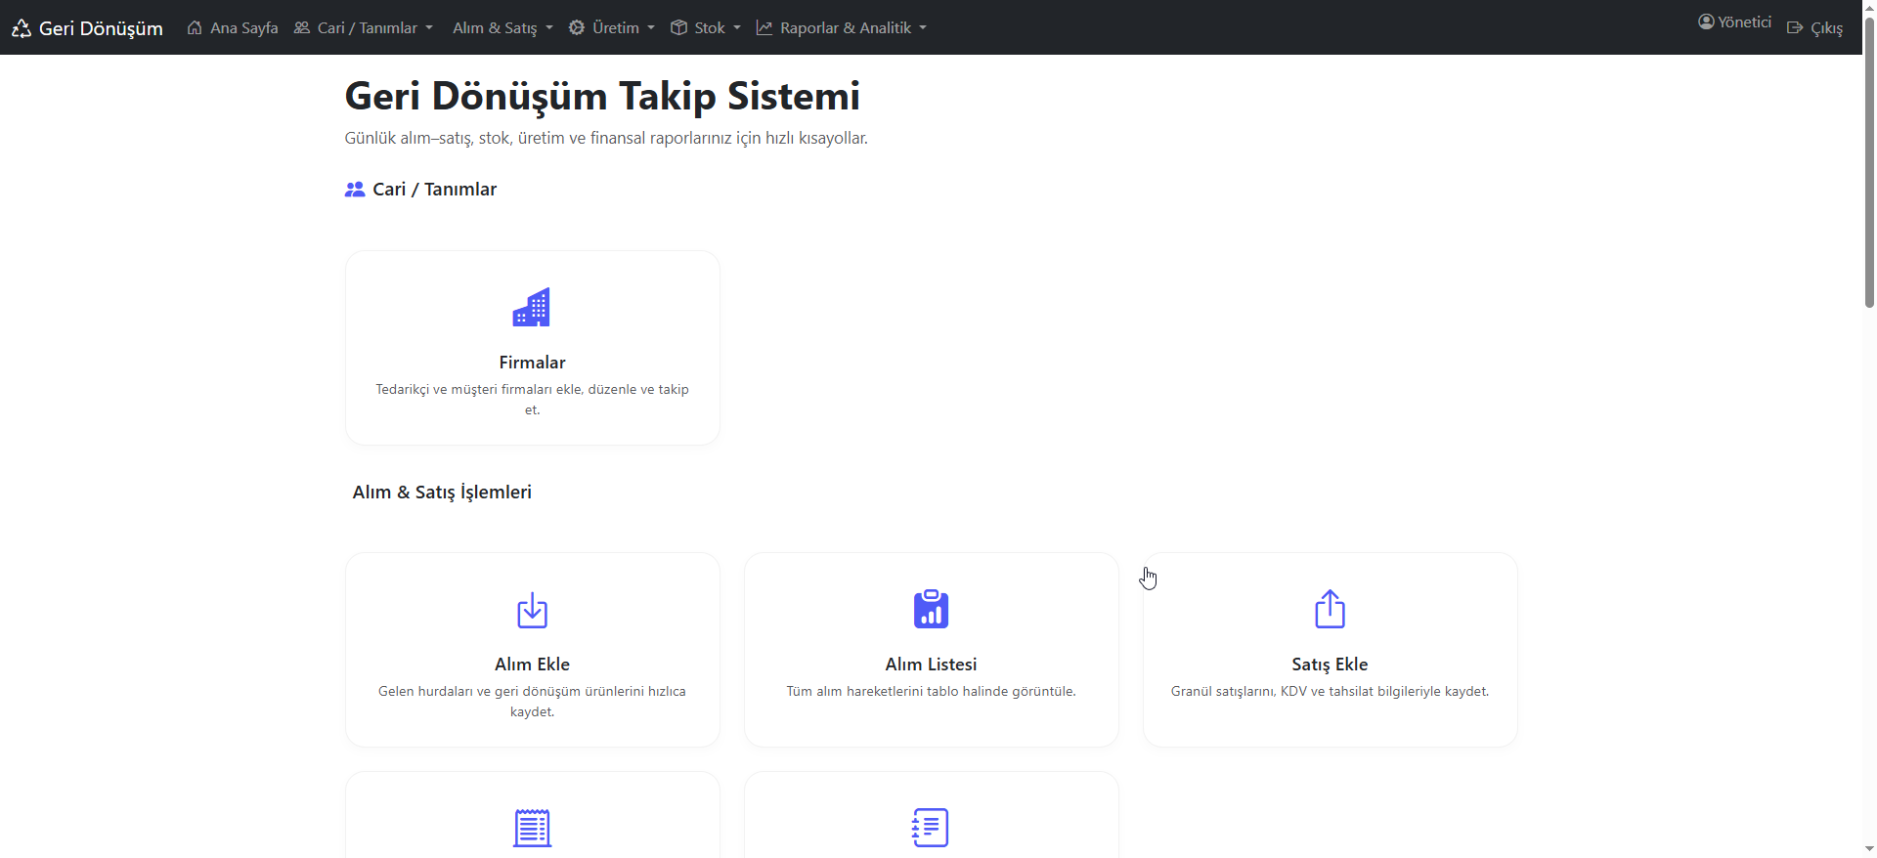Click the Firmalar card description text

[532, 399]
